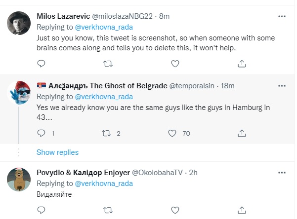The width and height of the screenshot is (297, 219).
Task: Share Milos Lazarevic's tweet
Action: (x=242, y=63)
